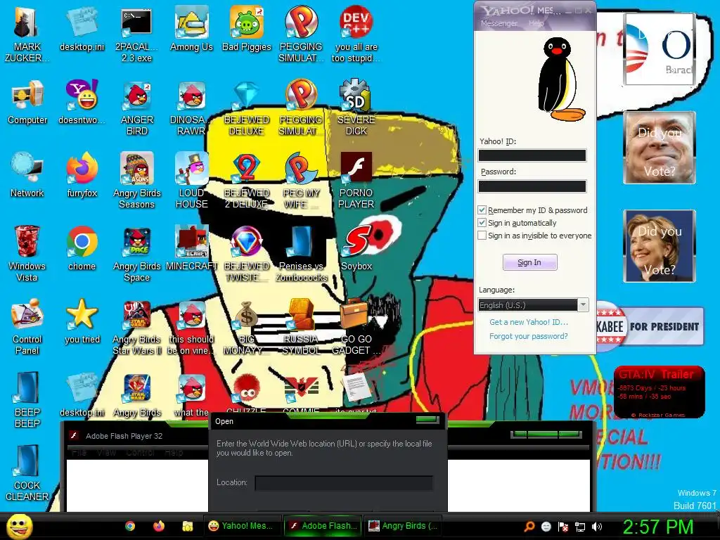
Task: Open the Angry Birds Star Wars II icon
Action: click(136, 328)
